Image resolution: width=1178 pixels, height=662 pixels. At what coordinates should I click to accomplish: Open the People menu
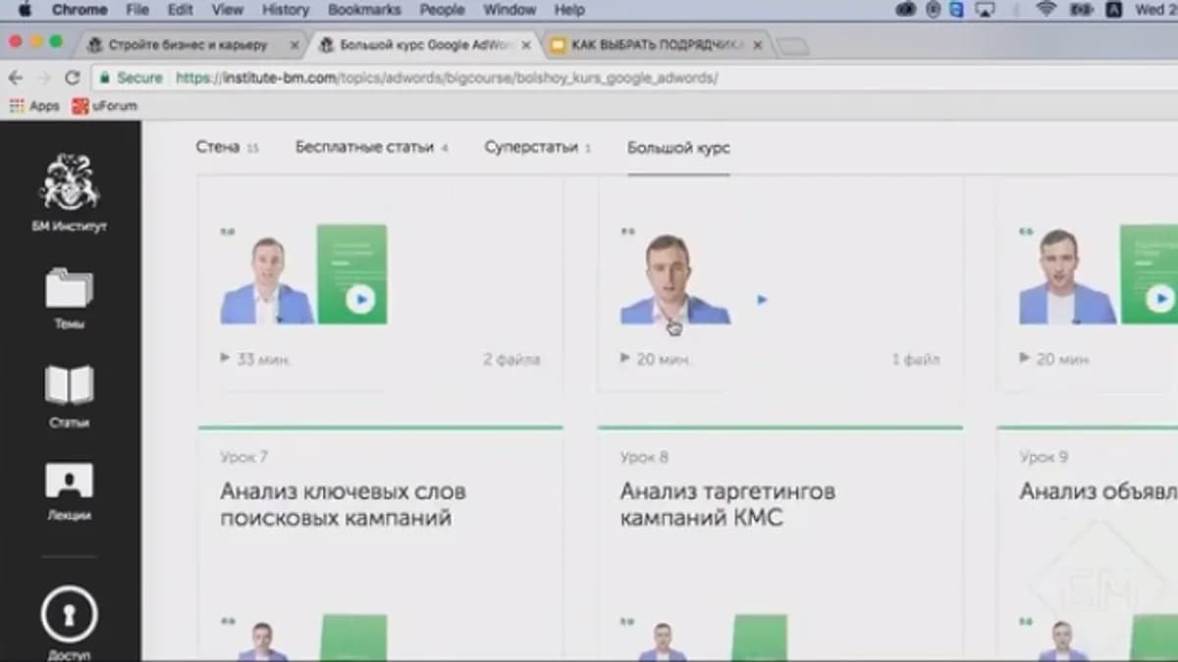(x=443, y=10)
